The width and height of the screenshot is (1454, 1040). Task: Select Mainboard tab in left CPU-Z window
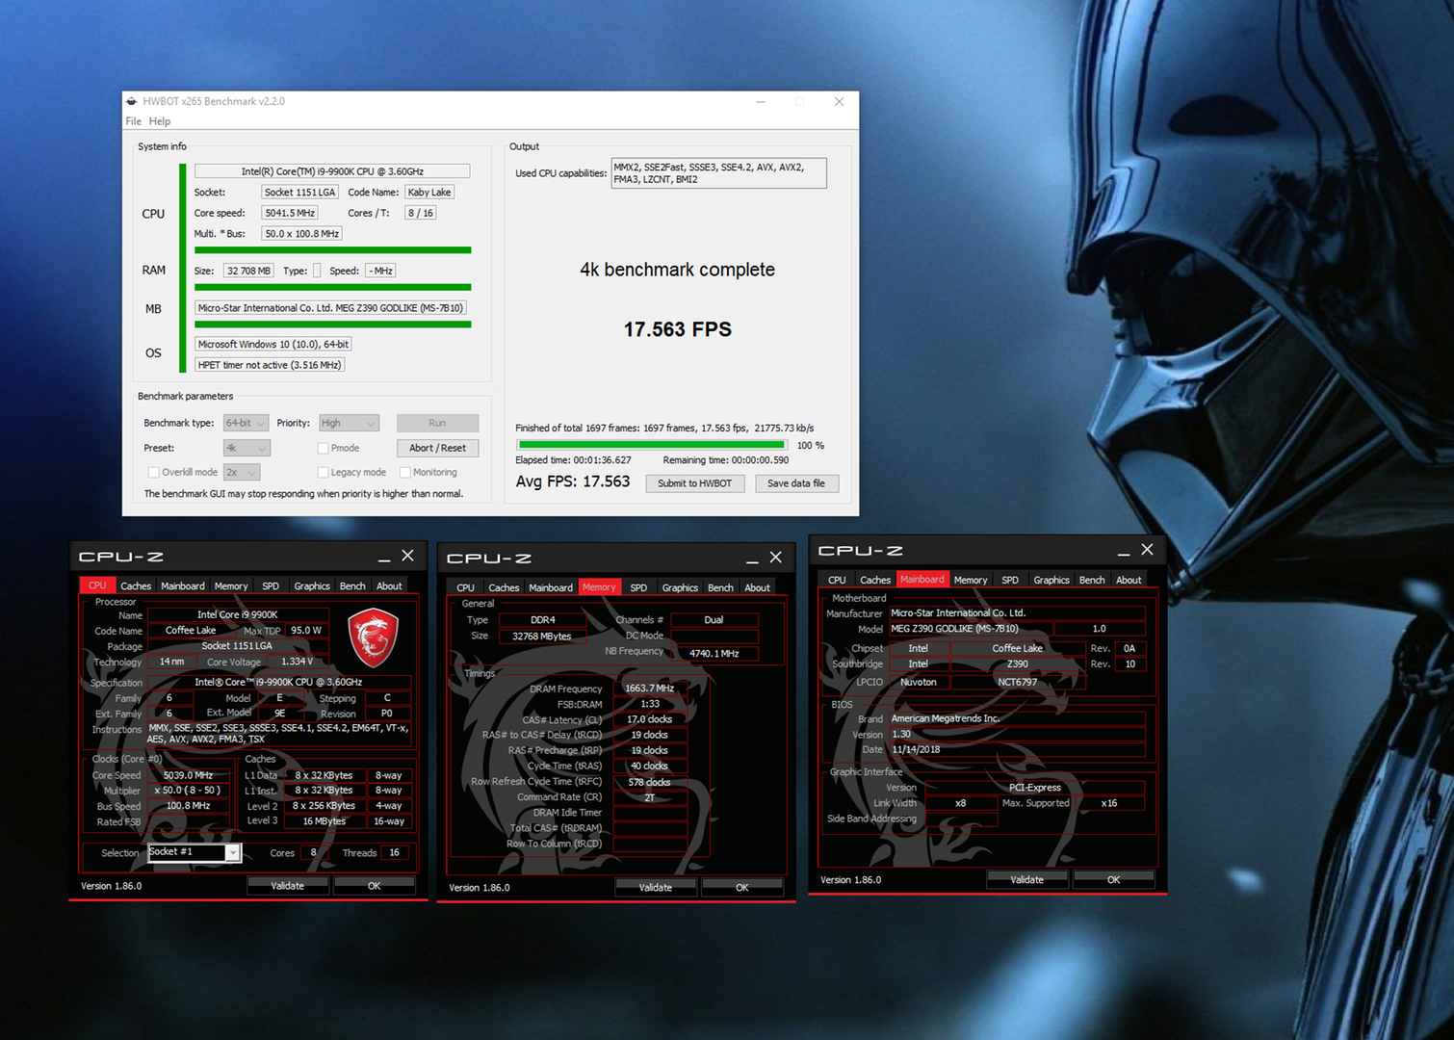[182, 586]
